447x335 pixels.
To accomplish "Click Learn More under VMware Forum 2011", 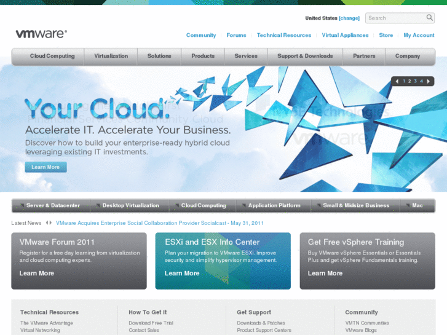I will tap(36, 273).
